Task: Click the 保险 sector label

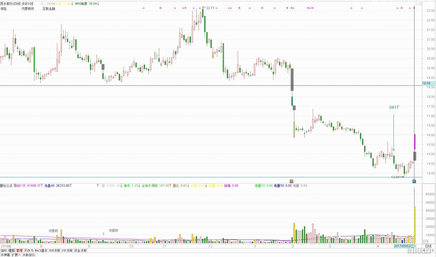Action: (4, 9)
